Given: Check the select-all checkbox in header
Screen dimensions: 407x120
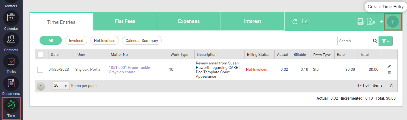Looking at the screenshot, I should coord(40,55).
